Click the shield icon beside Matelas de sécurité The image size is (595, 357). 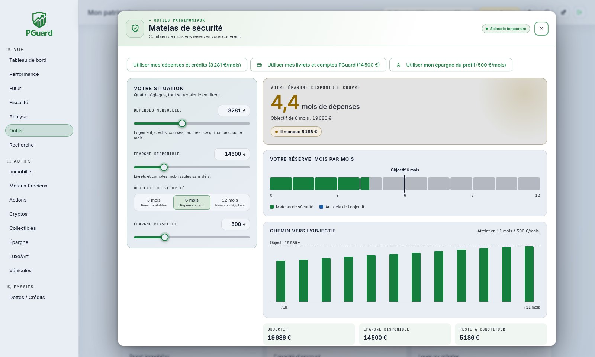[x=135, y=29]
